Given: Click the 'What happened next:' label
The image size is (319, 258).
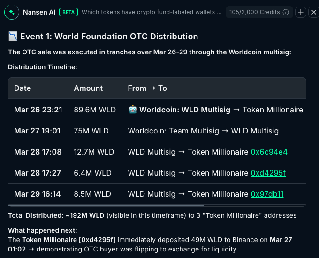Looking at the screenshot, I should point(43,230).
